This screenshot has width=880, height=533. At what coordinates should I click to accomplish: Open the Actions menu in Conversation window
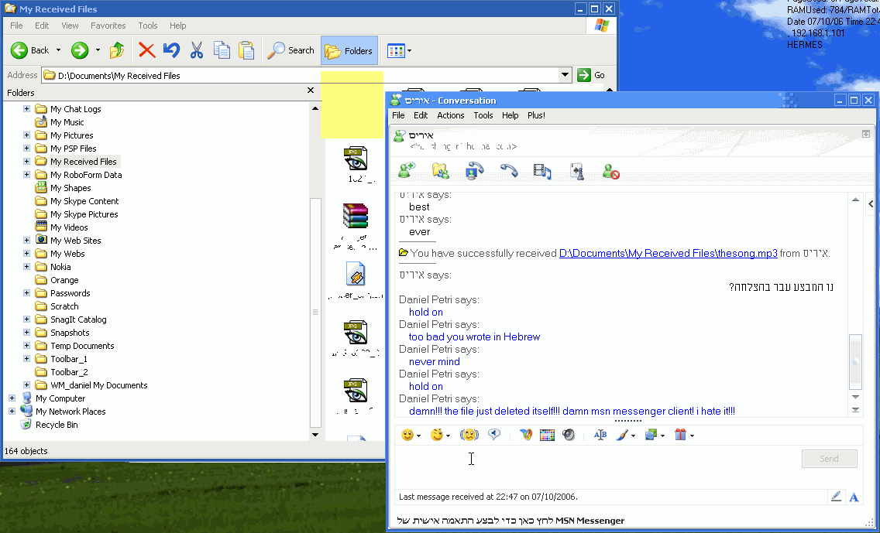click(451, 115)
